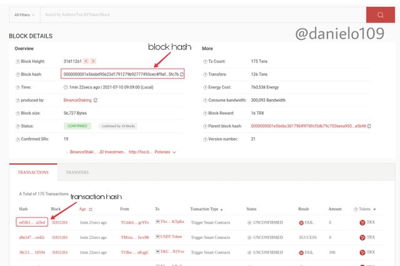Image resolution: width=400 pixels, height=266 pixels.
Task: Open block 31811261 in d8e247 row
Action: tap(60, 237)
